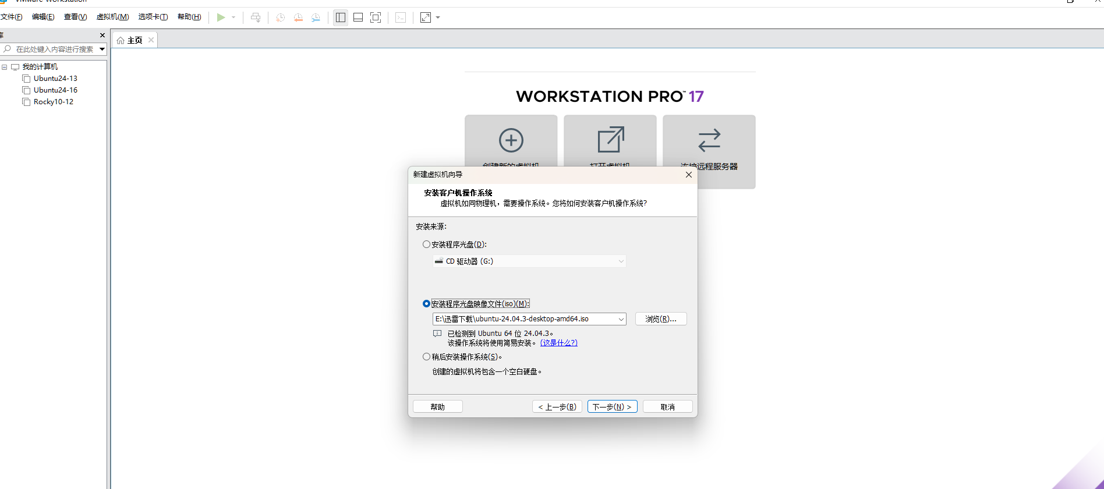This screenshot has height=489, width=1104.
Task: Click the green power on play icon
Action: tap(221, 17)
